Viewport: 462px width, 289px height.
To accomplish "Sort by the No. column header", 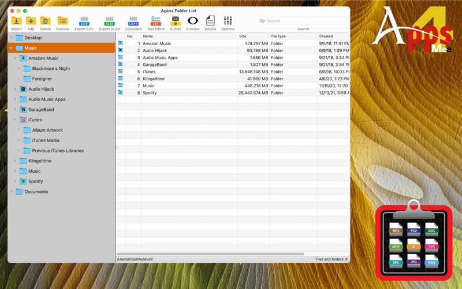I will click(133, 36).
